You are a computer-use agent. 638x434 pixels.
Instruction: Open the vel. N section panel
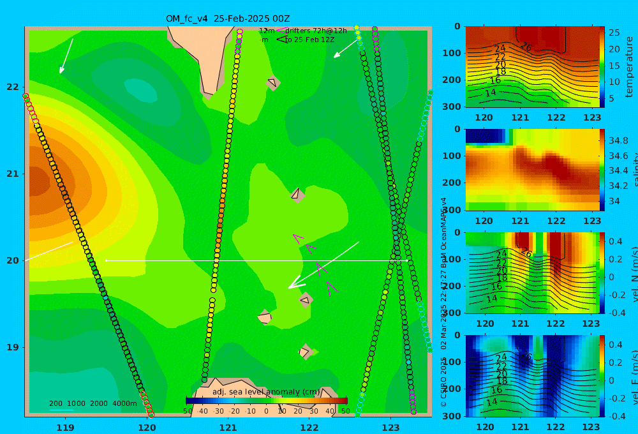(532, 273)
